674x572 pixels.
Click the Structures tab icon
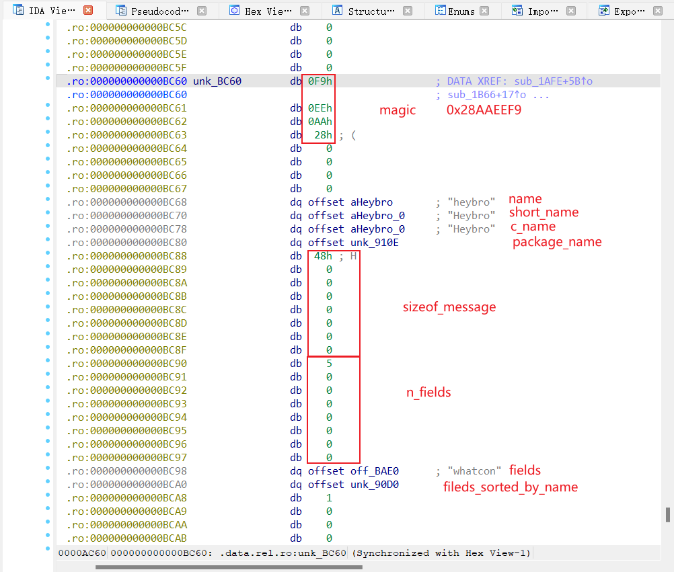(x=337, y=11)
